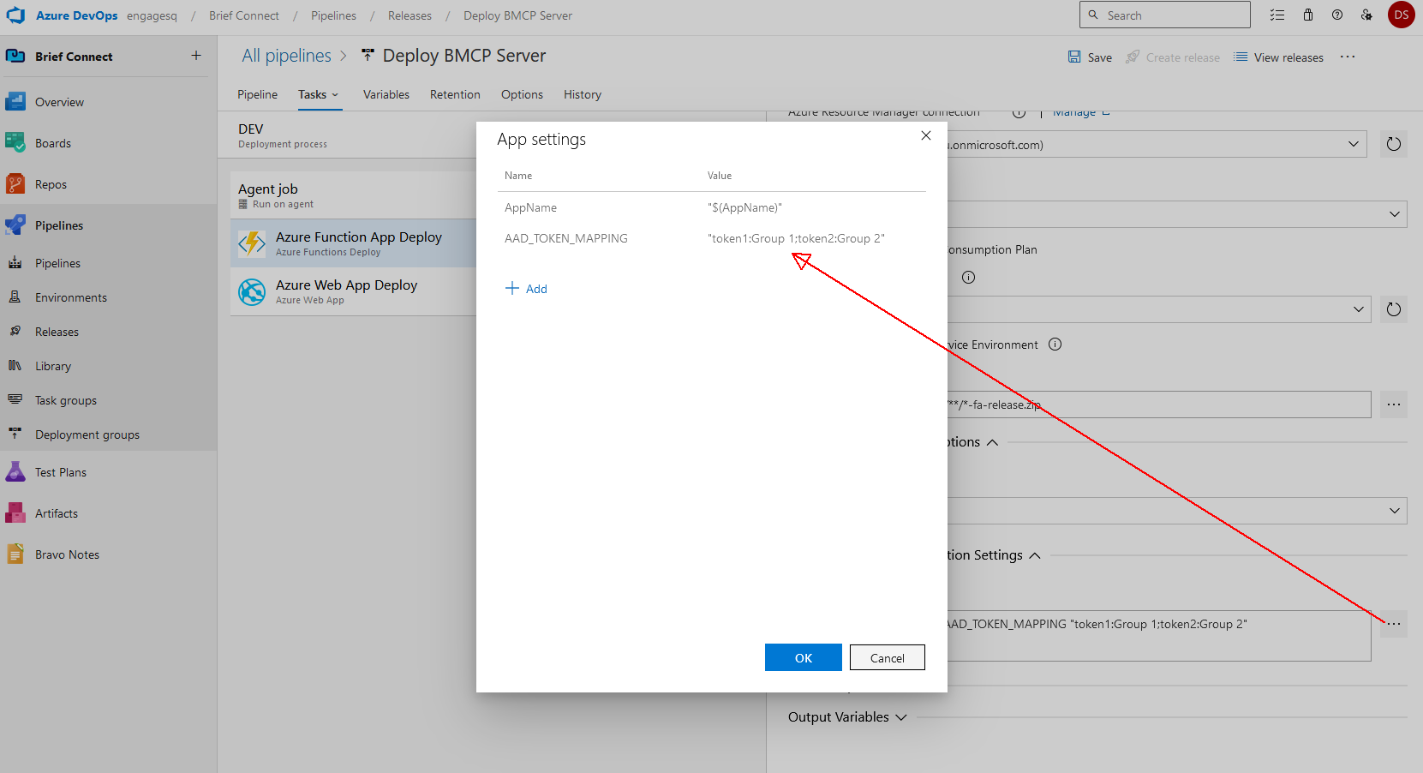Open the Boards section in sidebar
The width and height of the screenshot is (1423, 773).
pos(53,143)
